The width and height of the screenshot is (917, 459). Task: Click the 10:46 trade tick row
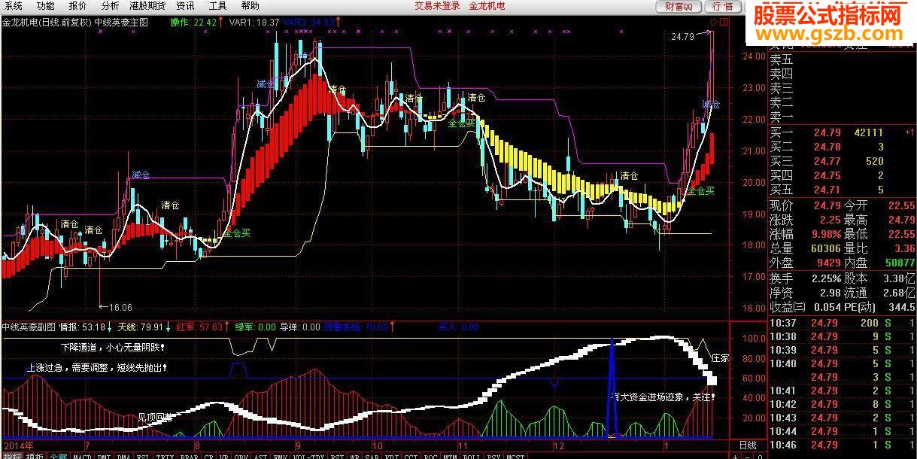coord(842,445)
